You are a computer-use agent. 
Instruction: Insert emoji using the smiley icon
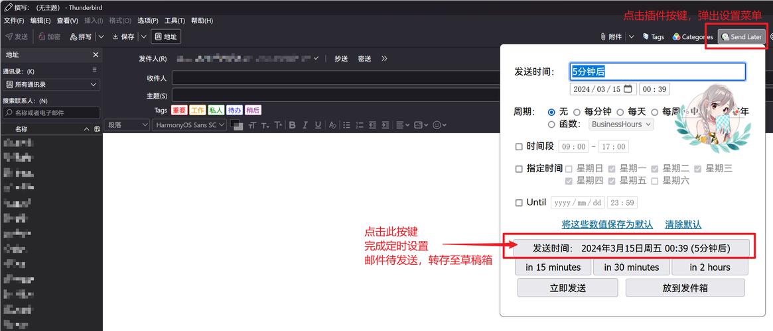[437, 125]
